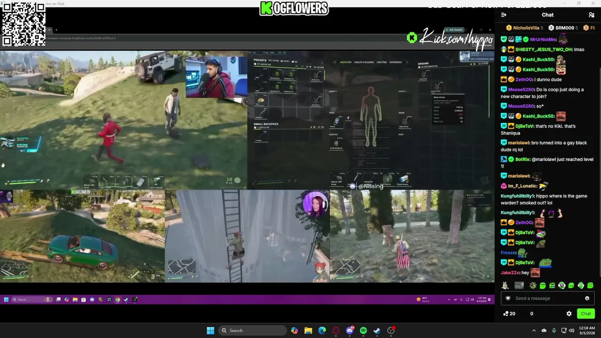Insert the smiling green blob emote at row end
This screenshot has width=601, height=338.
[x=590, y=285]
